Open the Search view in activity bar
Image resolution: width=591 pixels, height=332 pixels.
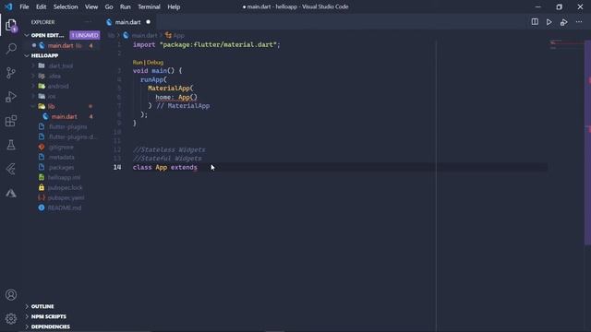coord(11,49)
